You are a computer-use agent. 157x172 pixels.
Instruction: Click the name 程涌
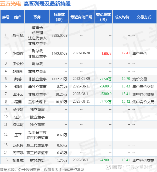pyautogui.click(x=18, y=102)
